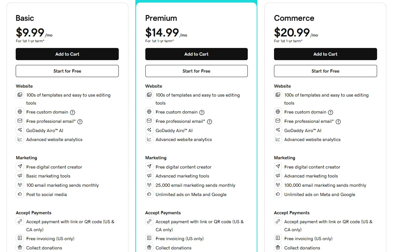The width and height of the screenshot is (395, 252).
Task: Click the templates icon in Basic plan
Action: coord(20,95)
